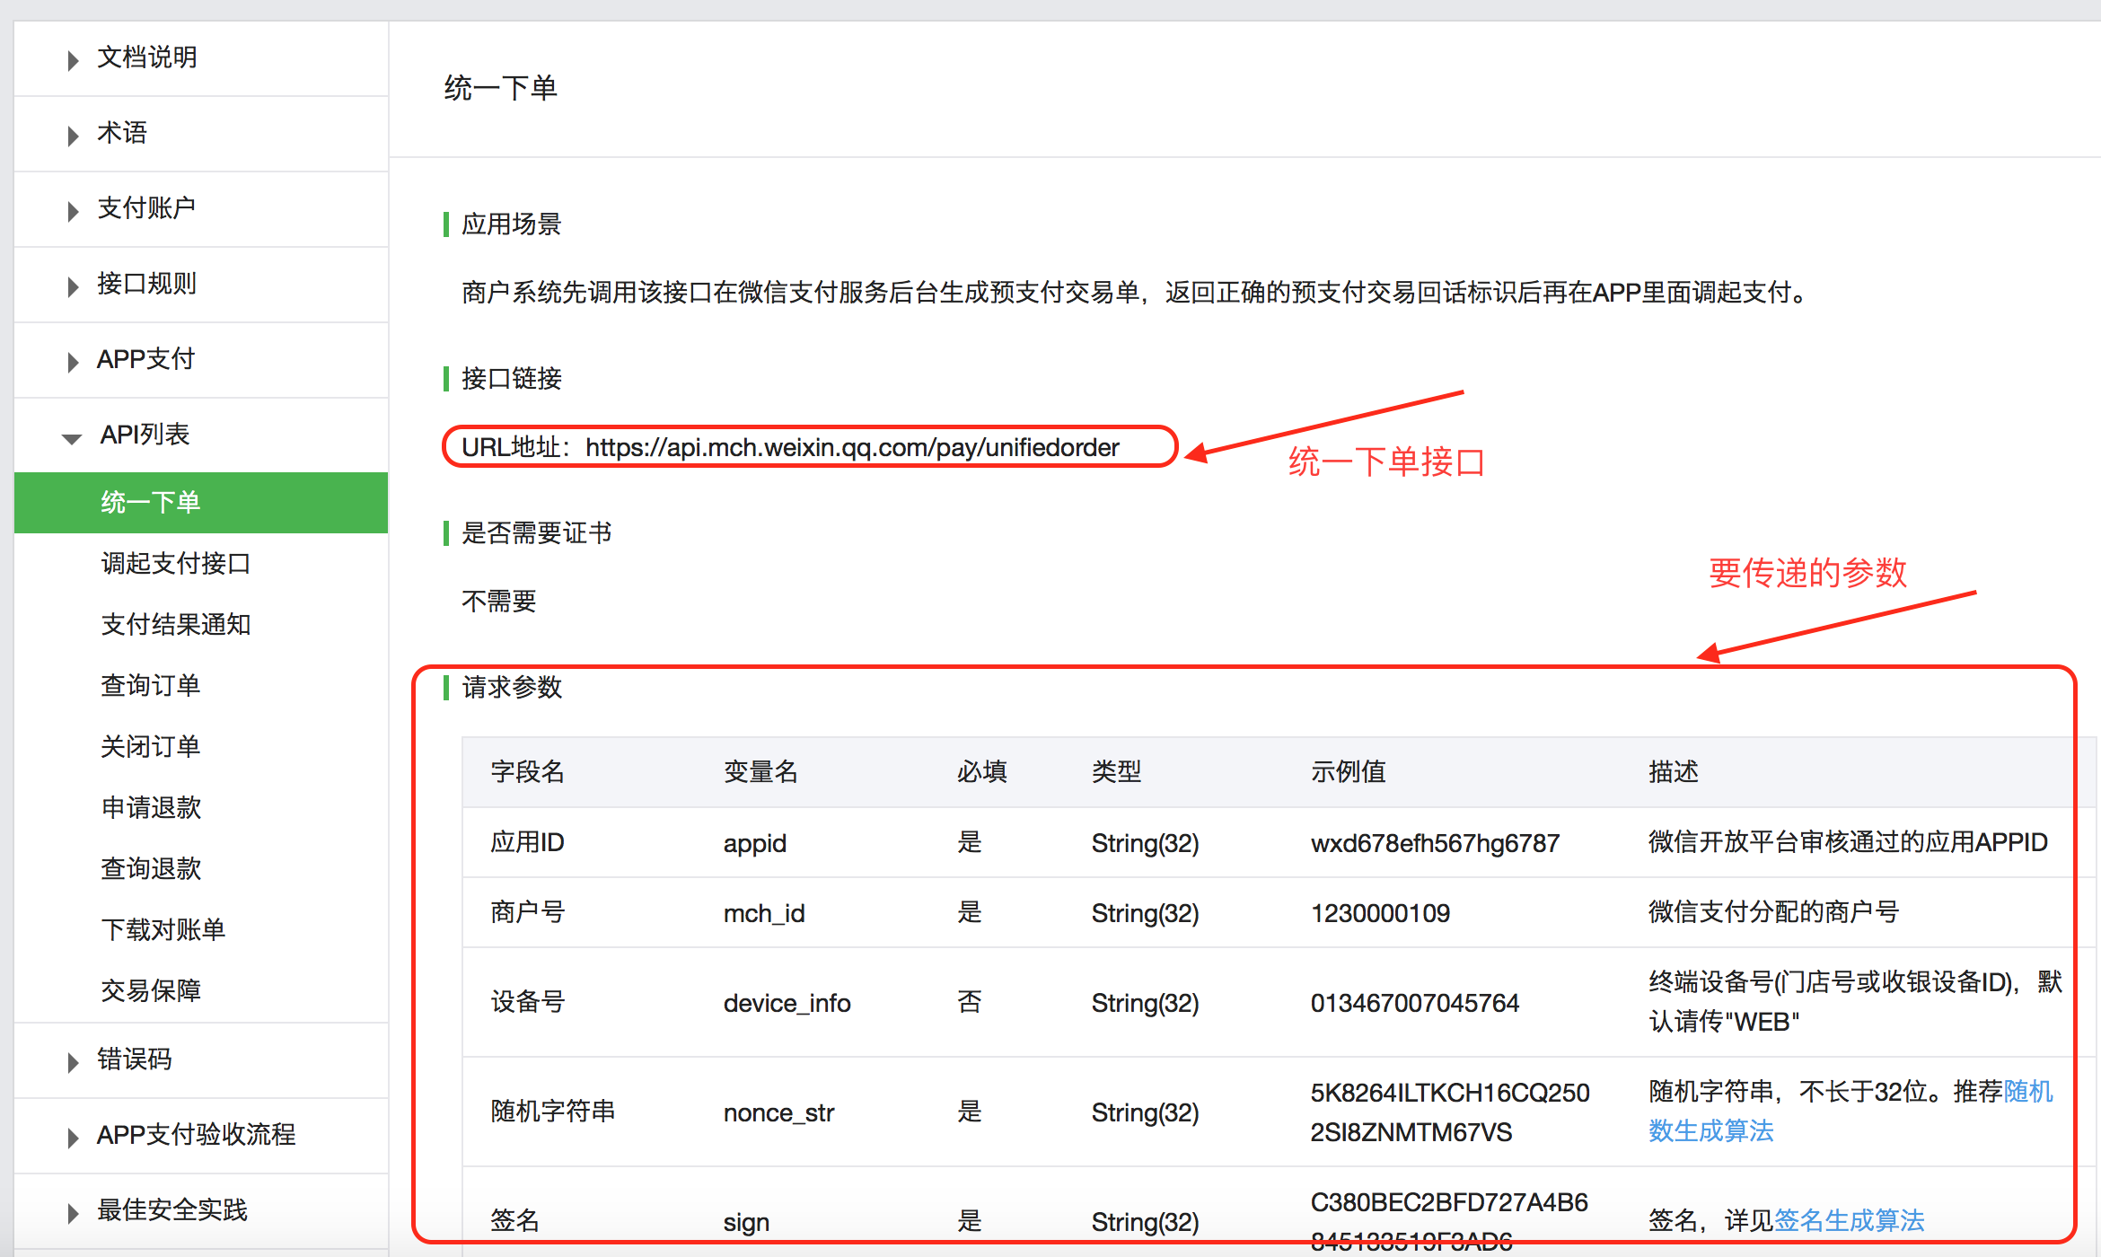Click the device_info variable name cell
The width and height of the screenshot is (2101, 1257).
pyautogui.click(x=787, y=1003)
